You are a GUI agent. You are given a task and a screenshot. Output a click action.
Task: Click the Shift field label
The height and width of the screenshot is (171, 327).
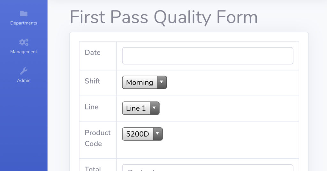tap(92, 81)
